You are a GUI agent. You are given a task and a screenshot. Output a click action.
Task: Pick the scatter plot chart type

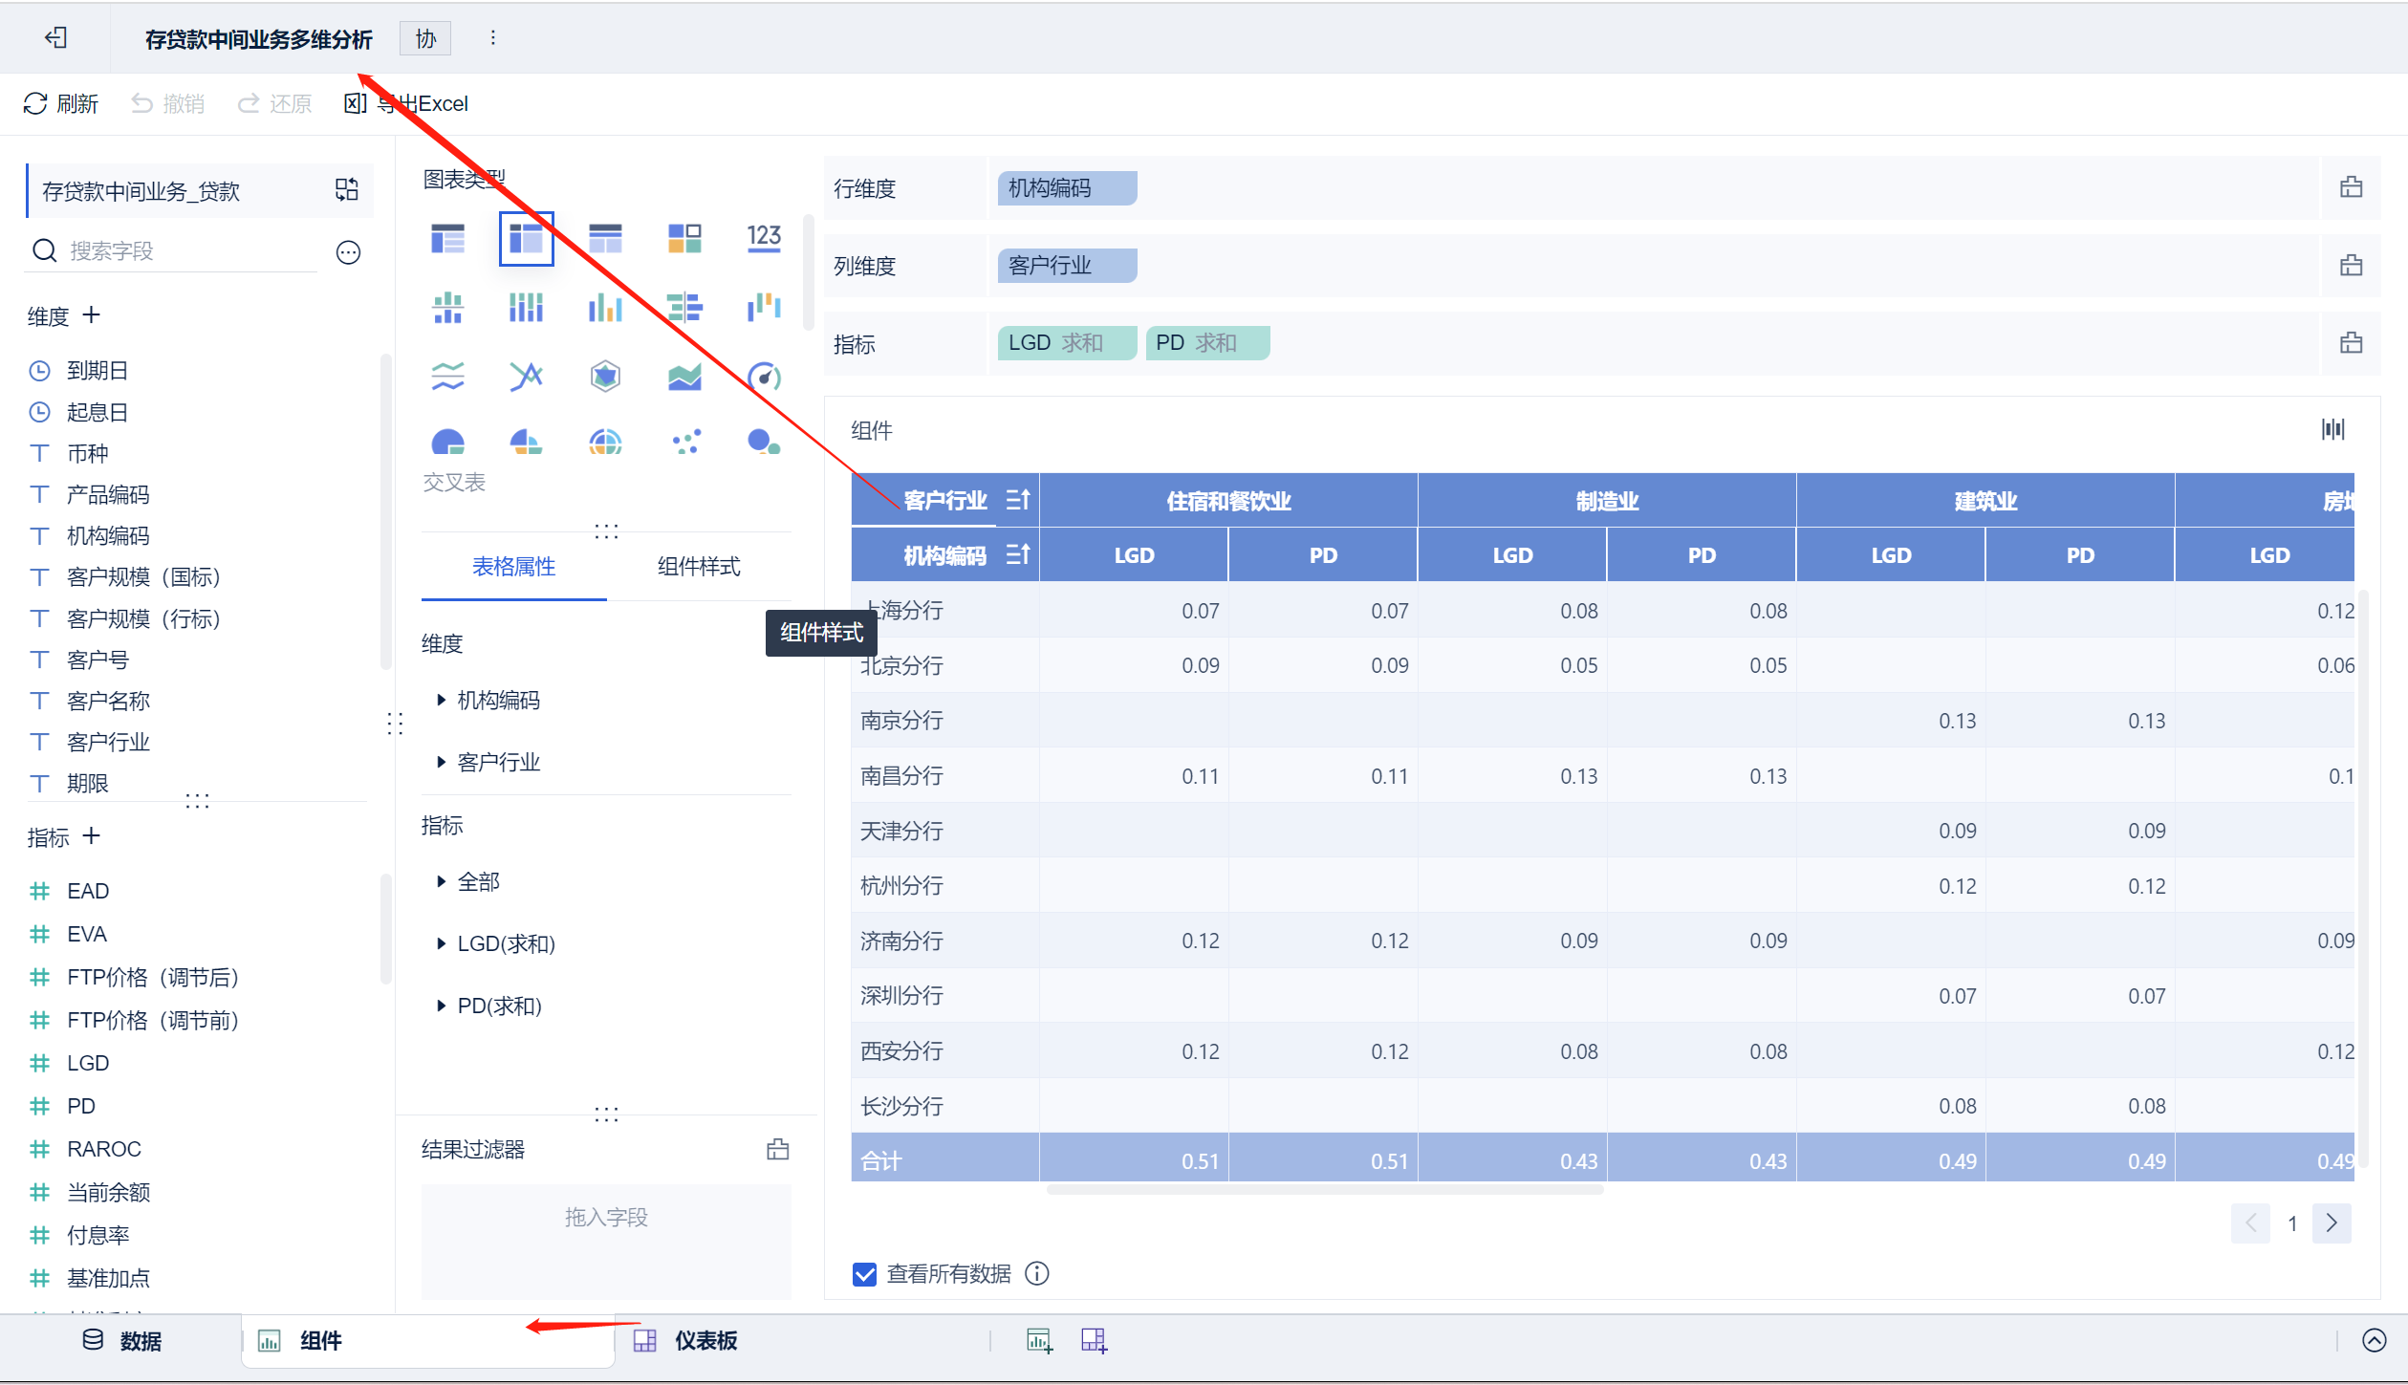pos(684,442)
